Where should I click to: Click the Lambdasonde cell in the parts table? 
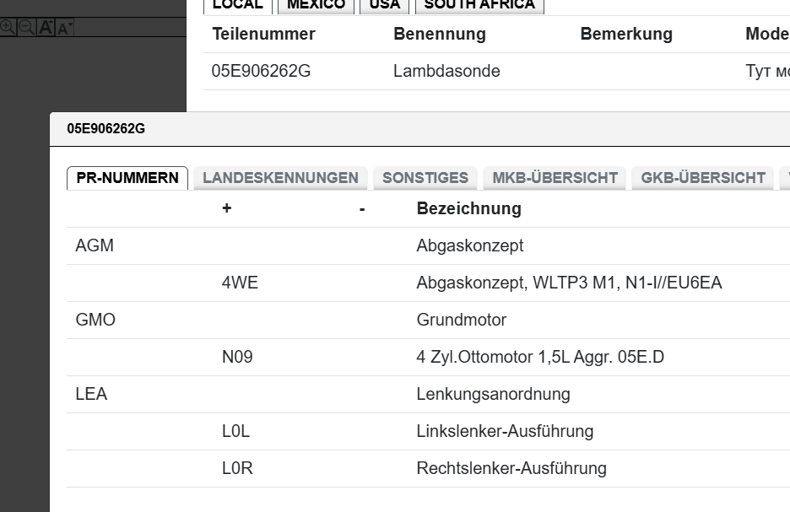(x=446, y=72)
